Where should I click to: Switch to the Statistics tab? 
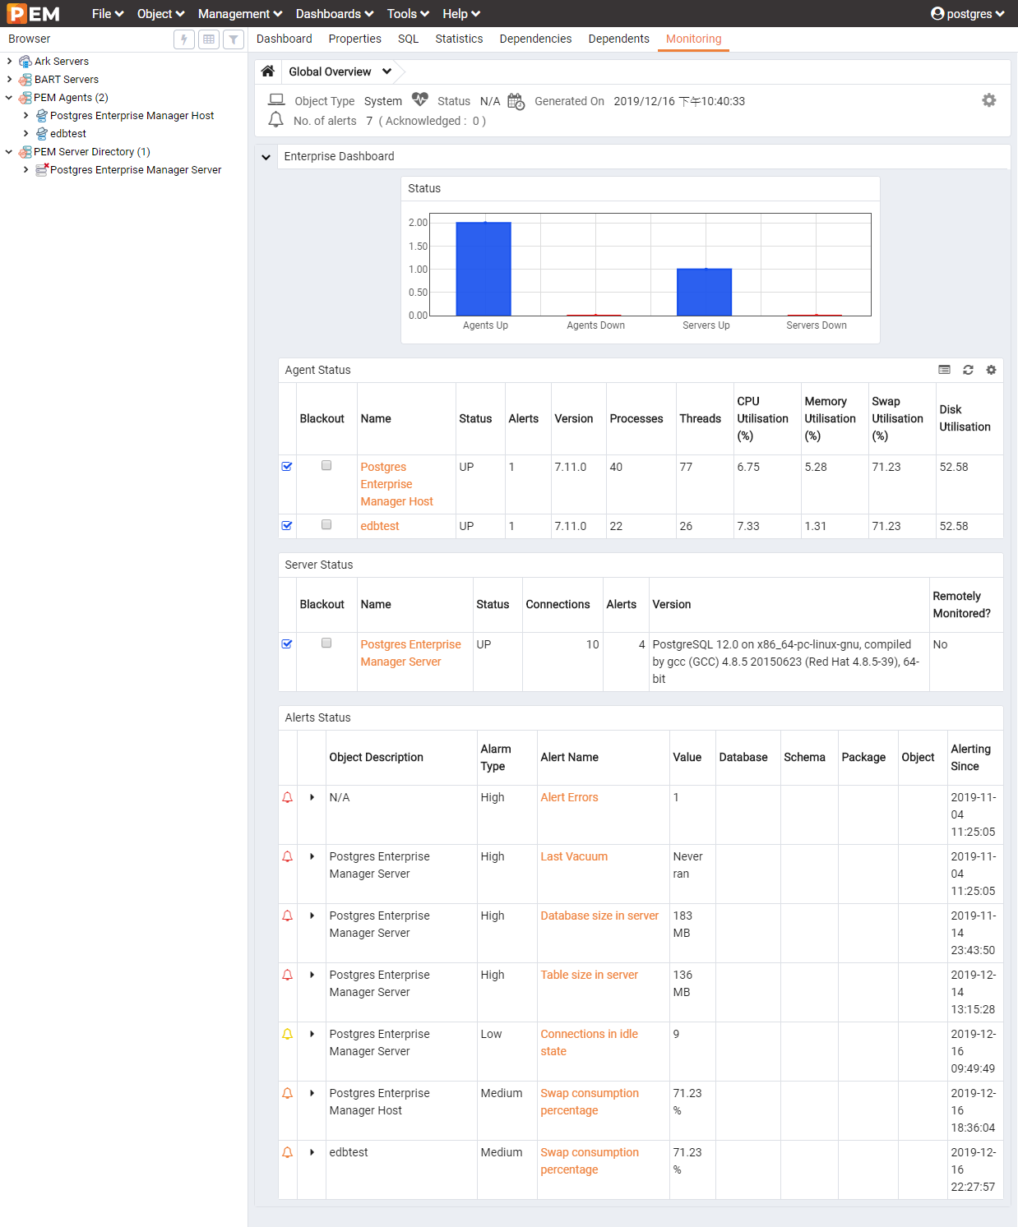click(459, 39)
